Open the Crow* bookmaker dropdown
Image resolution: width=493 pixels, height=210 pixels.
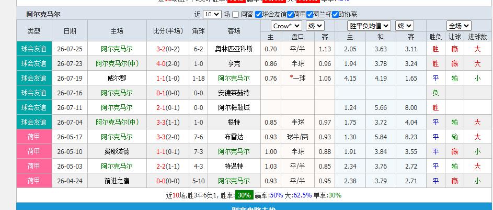(x=286, y=26)
